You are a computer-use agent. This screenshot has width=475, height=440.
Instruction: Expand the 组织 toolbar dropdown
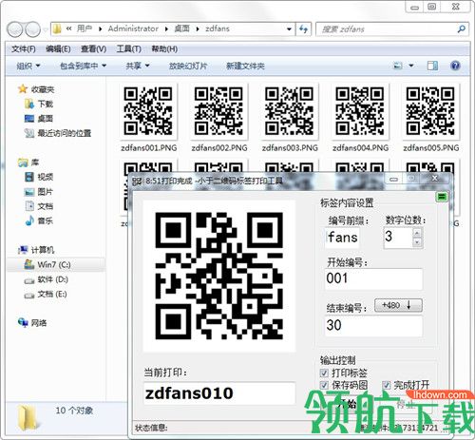tap(28, 66)
